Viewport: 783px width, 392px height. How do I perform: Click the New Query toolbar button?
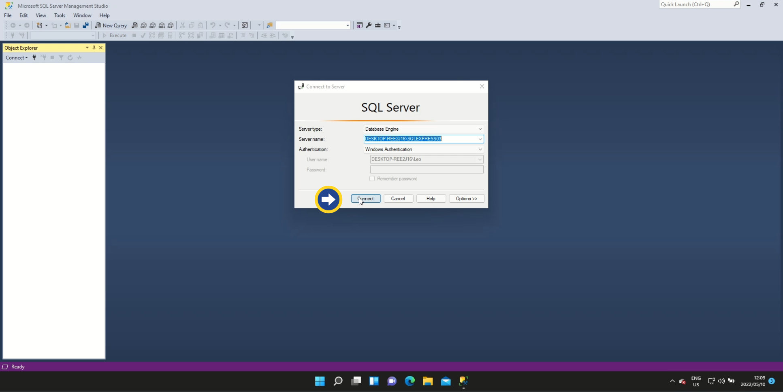click(111, 25)
